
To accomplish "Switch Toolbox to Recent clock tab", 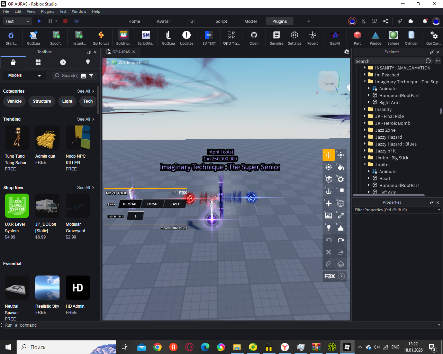I will tap(63, 62).
